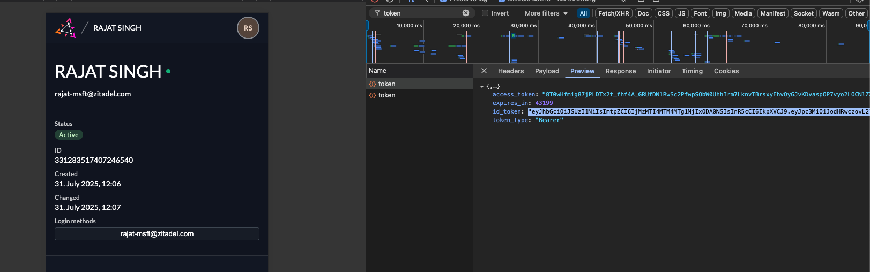Screen dimensions: 870x272
Task: Select the All request type filter
Action: pos(584,13)
